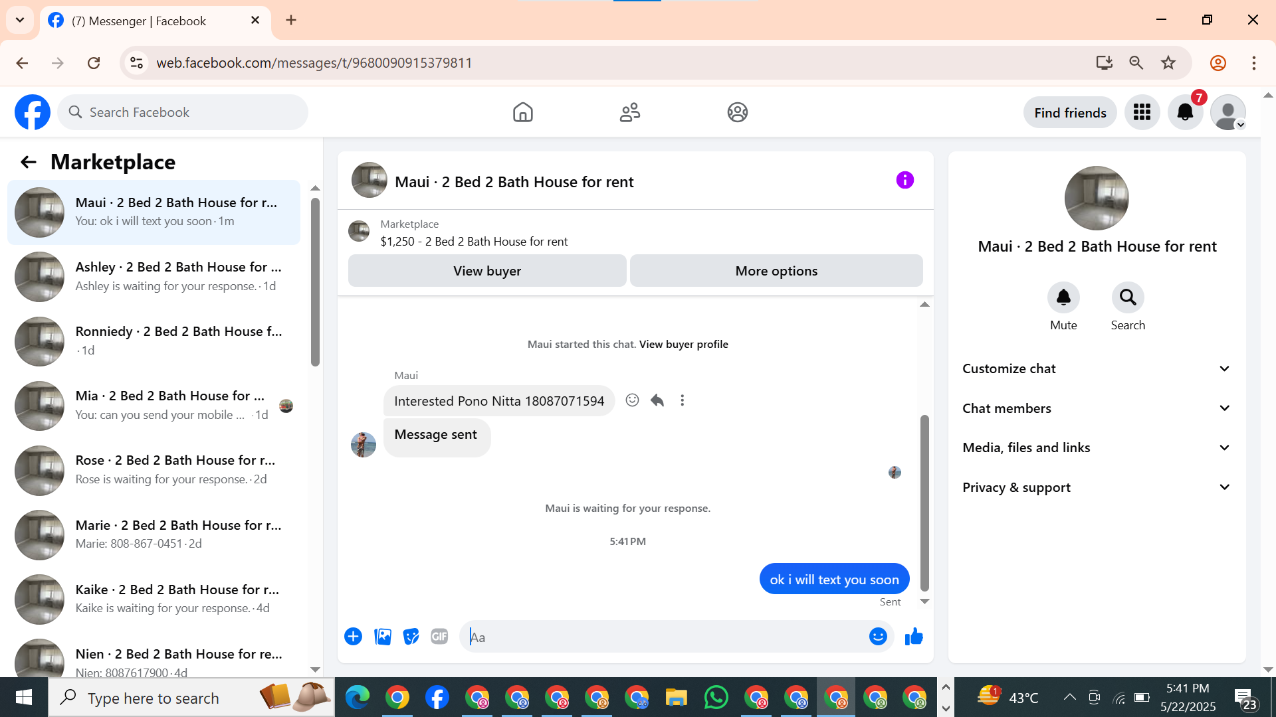Click the More options button
The width and height of the screenshot is (1276, 717).
tap(776, 271)
